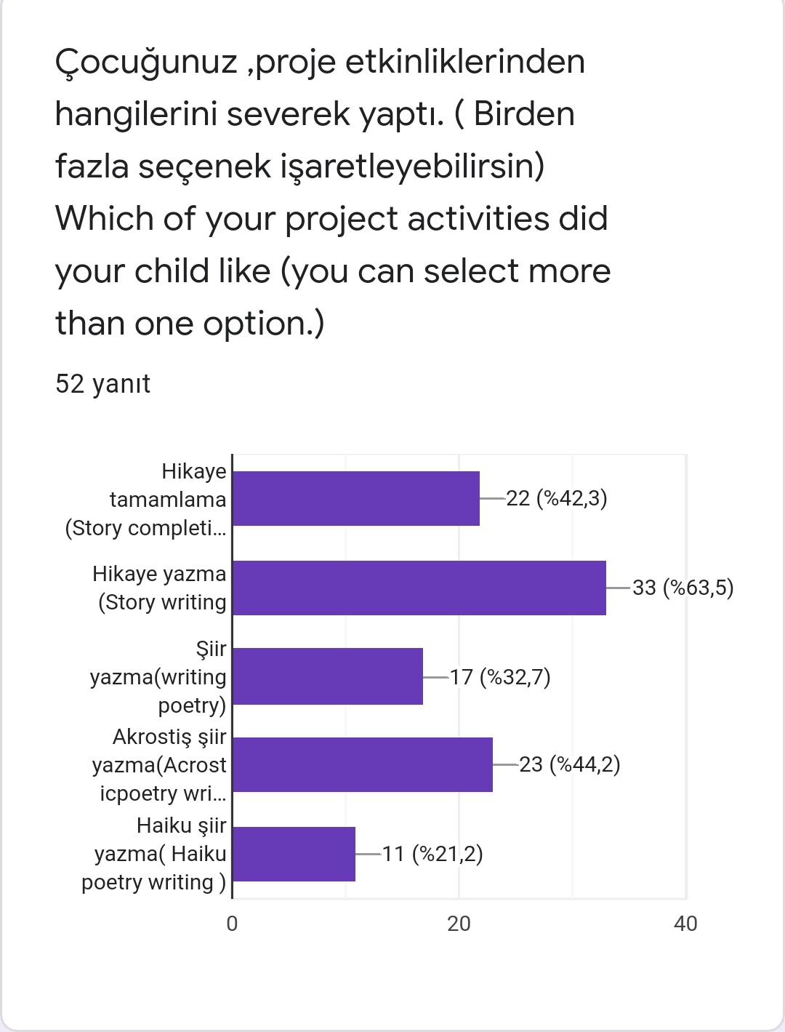Click the Akrostiş şiir yazma bar
Screen dimensions: 785x1032
point(363,764)
